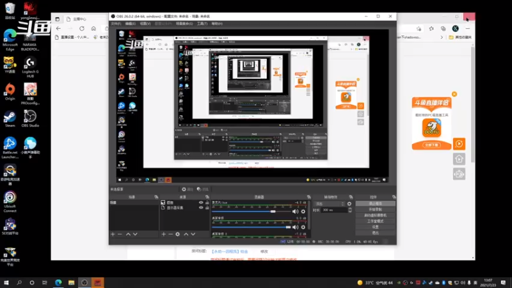512x288 pixels.
Task: Move scene up in the Scenes panel
Action: pos(128,234)
